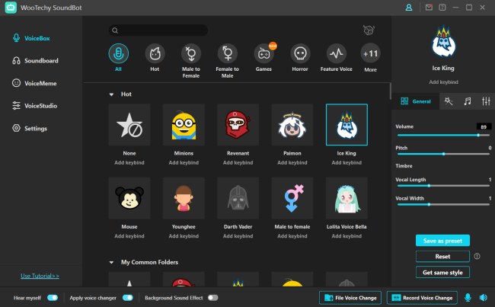
Task: Click the voice list scrollbar
Action: 390,91
